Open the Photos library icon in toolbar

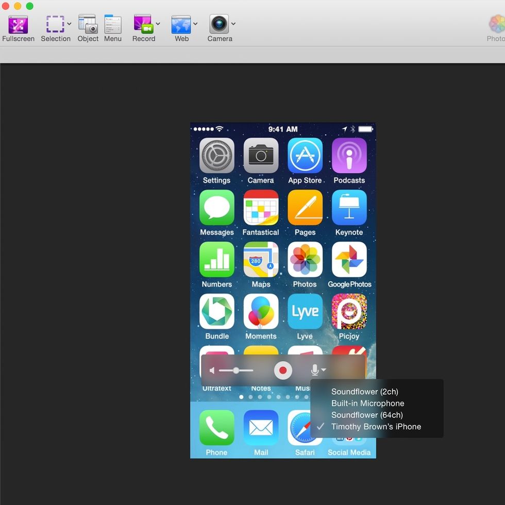(496, 24)
